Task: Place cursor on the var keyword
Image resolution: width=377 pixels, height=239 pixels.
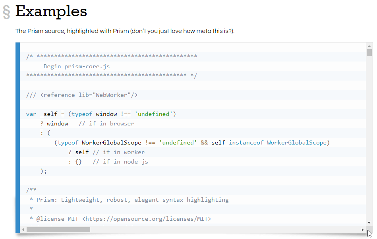Action: tap(31, 114)
